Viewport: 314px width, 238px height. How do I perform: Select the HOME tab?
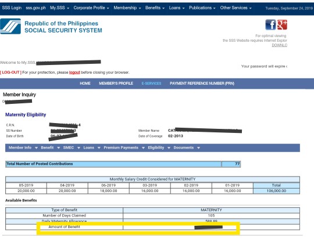click(x=85, y=84)
